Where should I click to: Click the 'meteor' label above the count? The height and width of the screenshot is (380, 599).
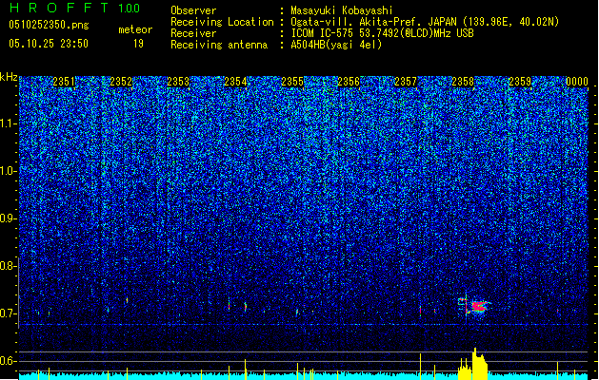click(135, 29)
